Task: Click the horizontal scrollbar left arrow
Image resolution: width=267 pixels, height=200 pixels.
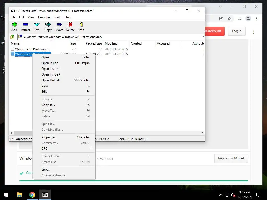Action: pyautogui.click(x=11, y=133)
